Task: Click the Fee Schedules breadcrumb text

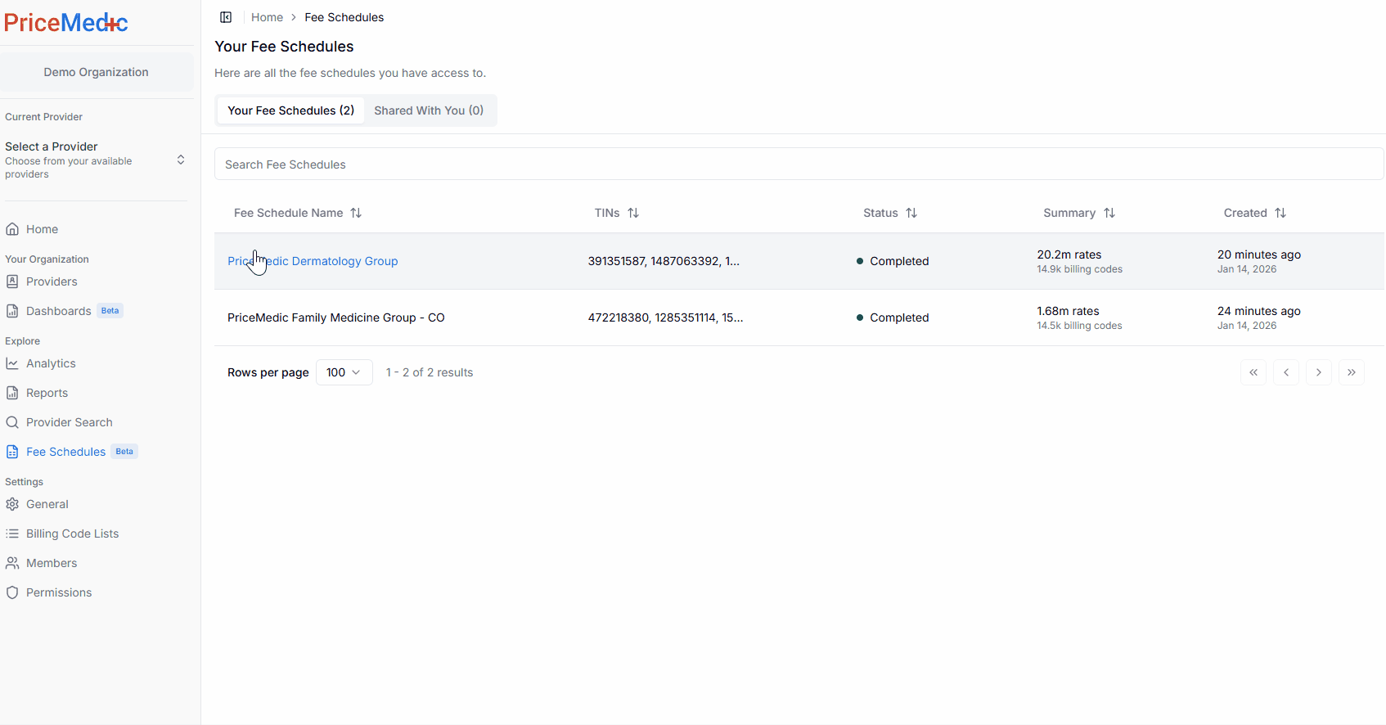Action: click(x=344, y=17)
